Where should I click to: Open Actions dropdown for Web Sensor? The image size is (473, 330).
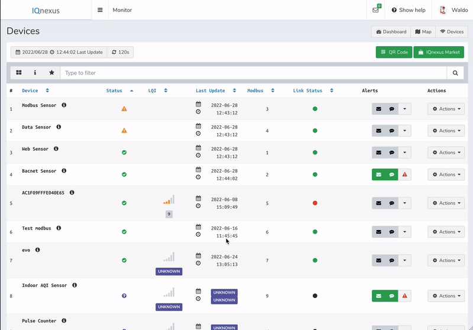[x=446, y=153]
